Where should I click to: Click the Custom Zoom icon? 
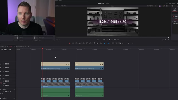(x=120, y=43)
